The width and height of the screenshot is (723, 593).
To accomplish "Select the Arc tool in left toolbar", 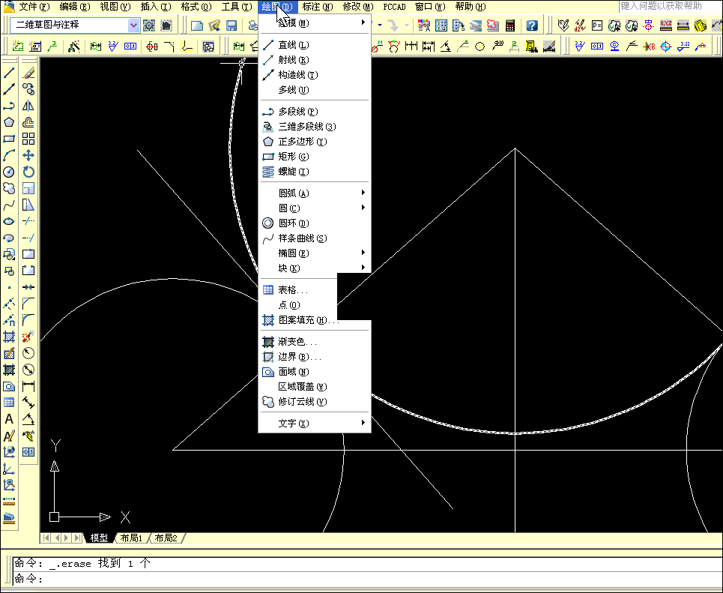I will (x=9, y=155).
